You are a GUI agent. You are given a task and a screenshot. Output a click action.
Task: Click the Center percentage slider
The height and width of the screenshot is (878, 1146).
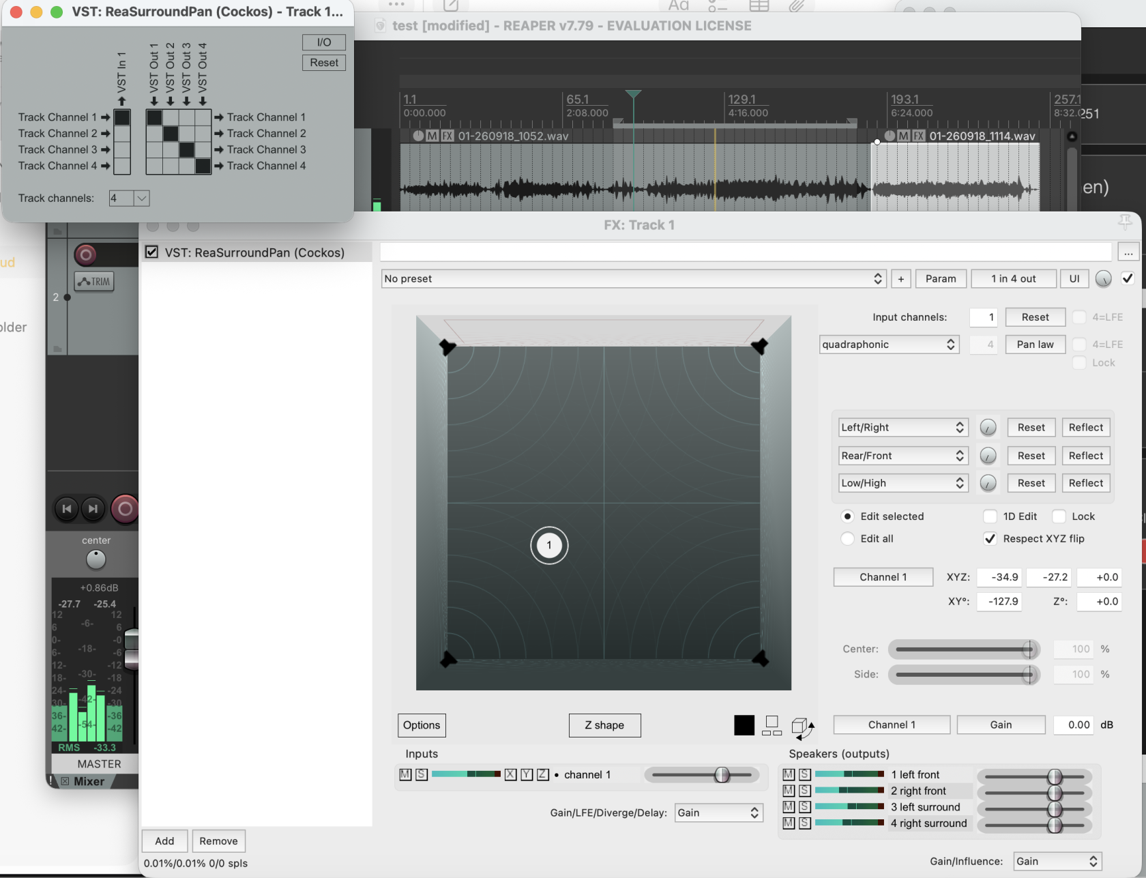tap(964, 649)
